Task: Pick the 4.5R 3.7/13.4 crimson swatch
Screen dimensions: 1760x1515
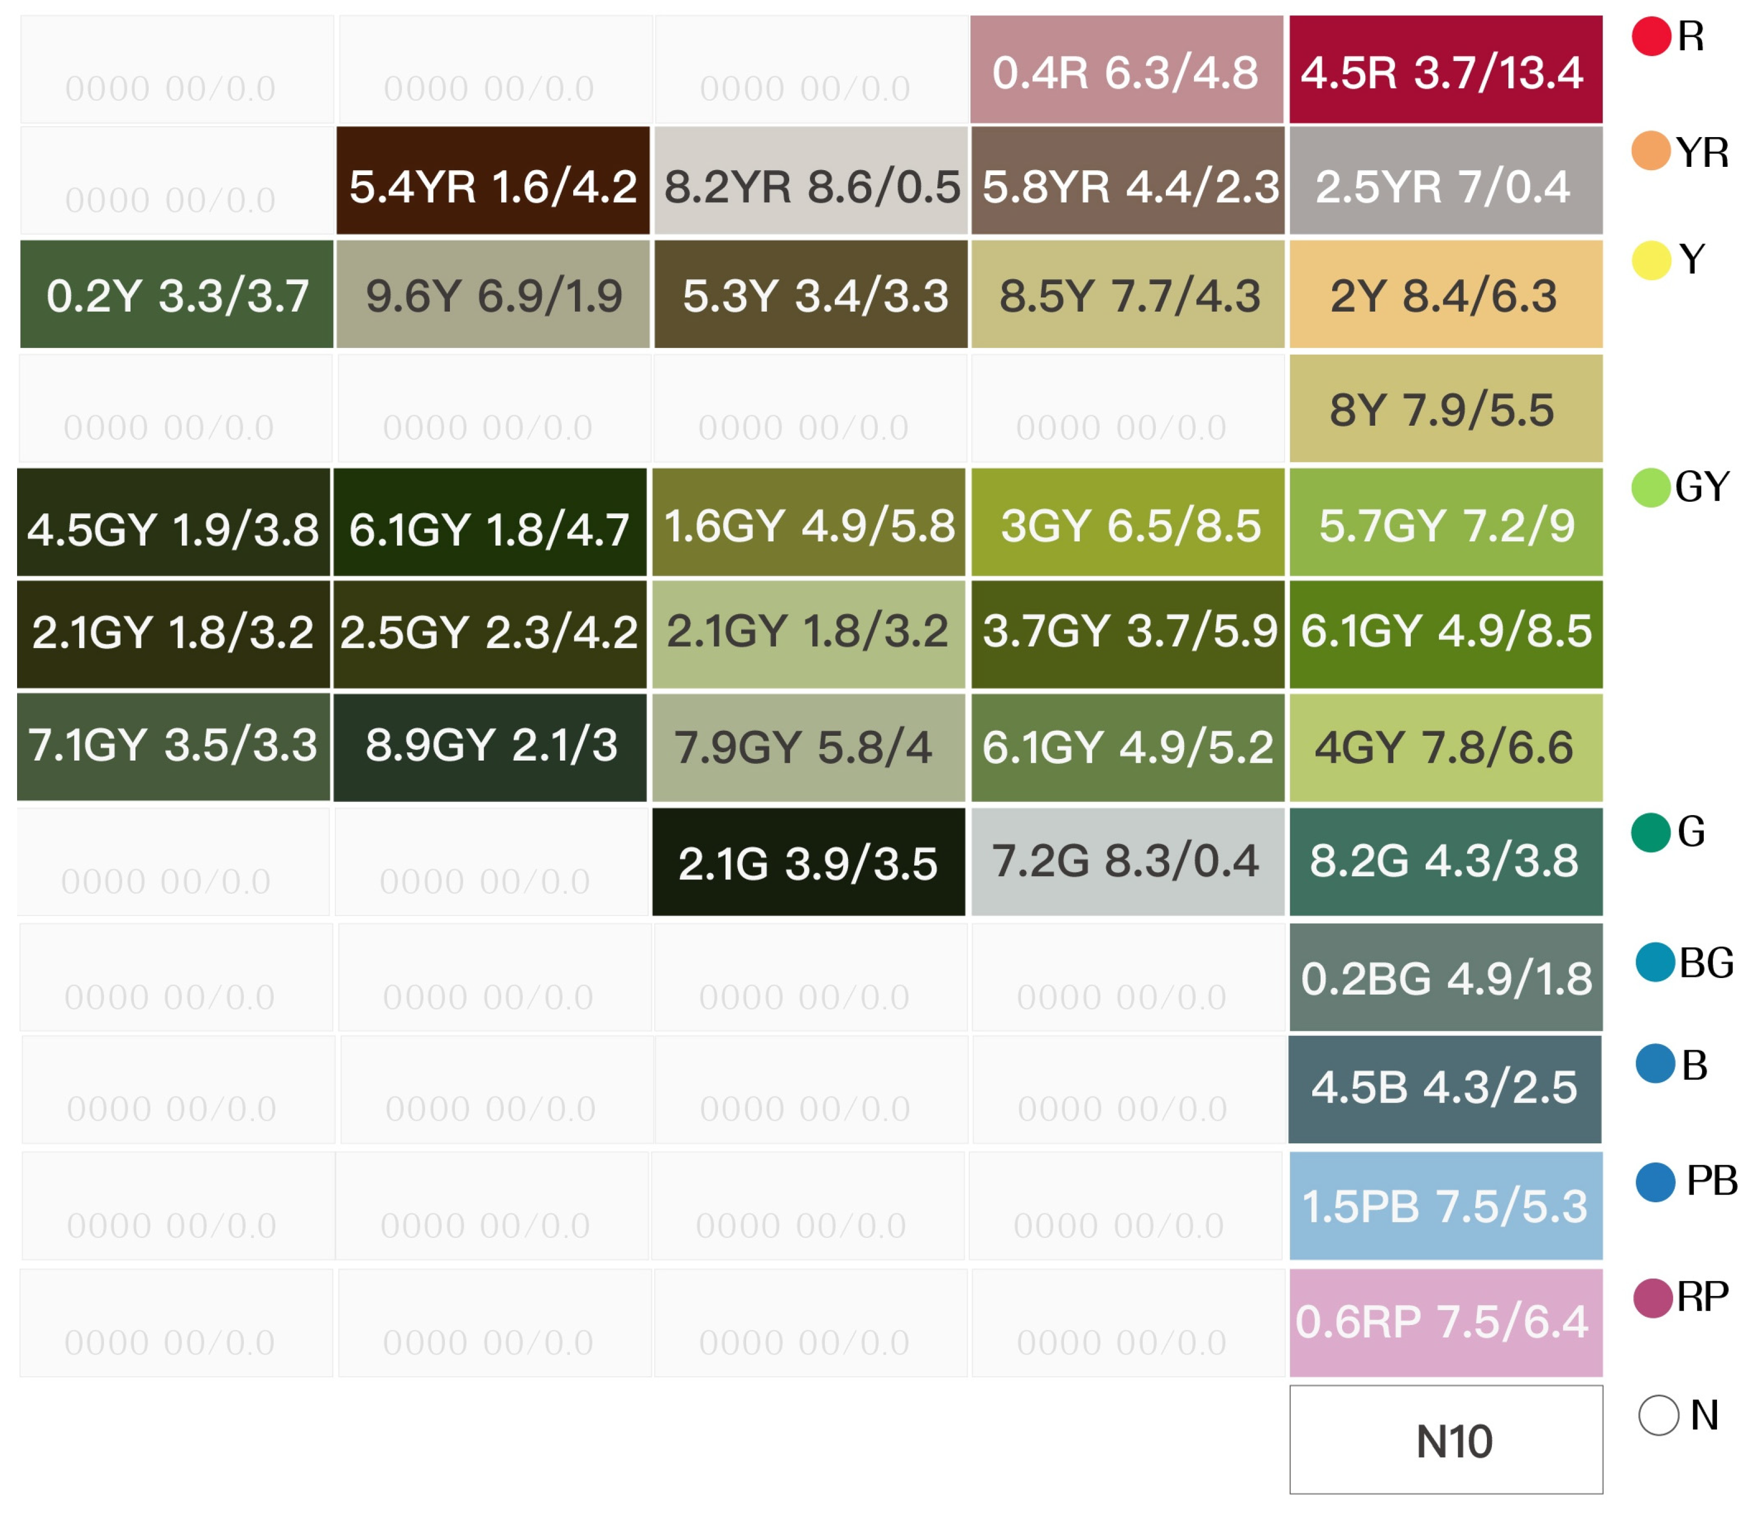Action: pyautogui.click(x=1446, y=69)
